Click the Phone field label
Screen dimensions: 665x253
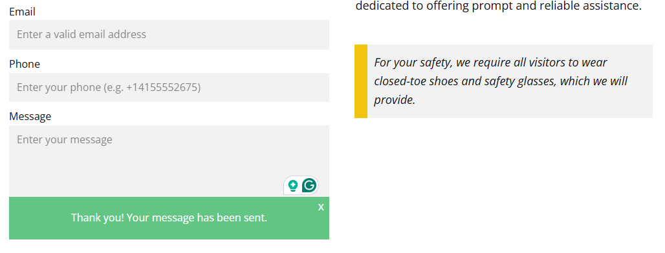click(x=25, y=64)
